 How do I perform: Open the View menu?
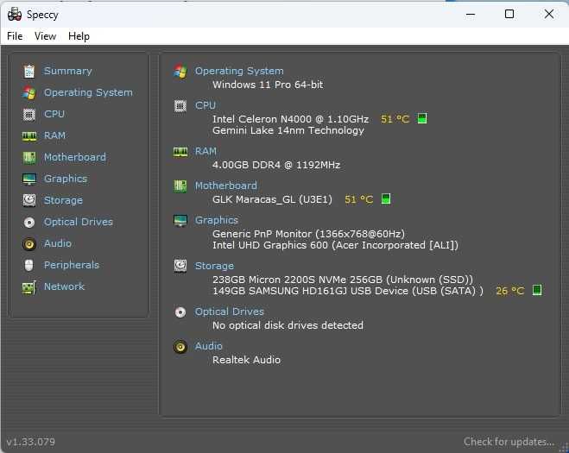45,36
